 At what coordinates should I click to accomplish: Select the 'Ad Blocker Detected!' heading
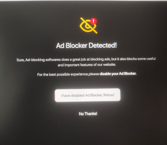(x=86, y=45)
